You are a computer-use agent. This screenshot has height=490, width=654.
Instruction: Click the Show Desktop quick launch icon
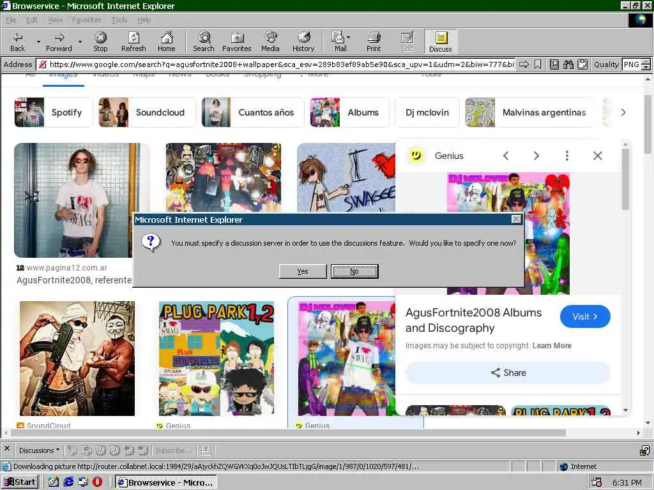(54, 482)
